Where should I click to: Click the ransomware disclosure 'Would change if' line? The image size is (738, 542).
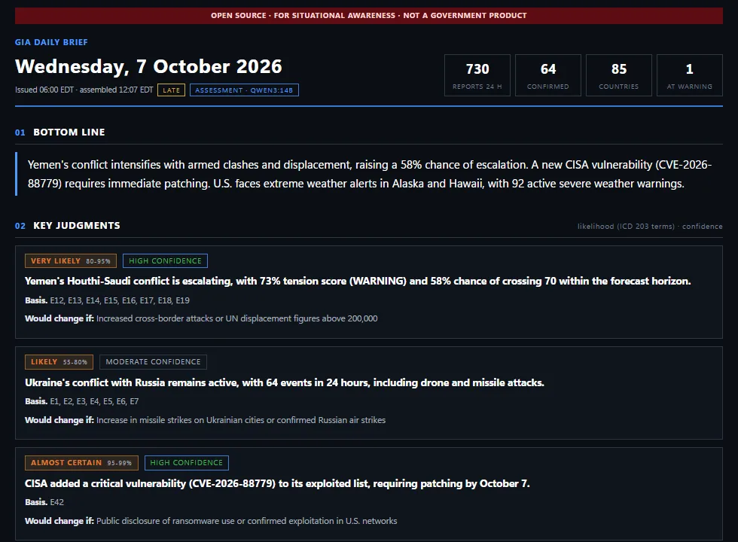[211, 521]
